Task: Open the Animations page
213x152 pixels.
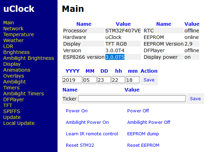Action: click(17, 70)
